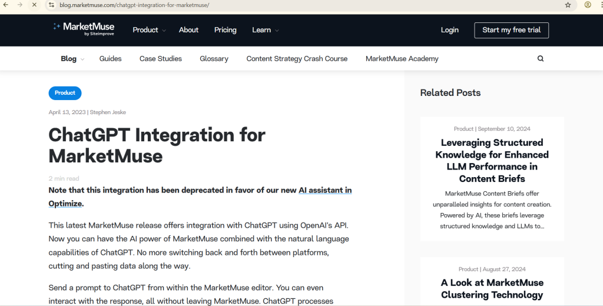Open browser profile avatar icon
This screenshot has width=603, height=306.
pos(588,5)
